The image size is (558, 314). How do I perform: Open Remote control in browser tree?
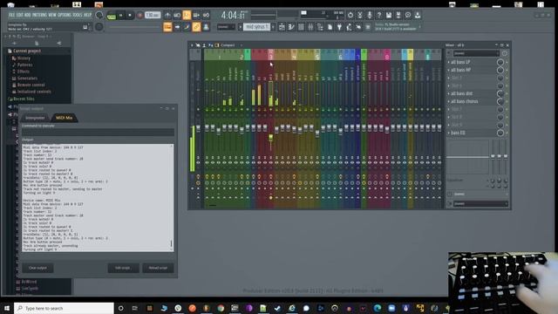31,85
